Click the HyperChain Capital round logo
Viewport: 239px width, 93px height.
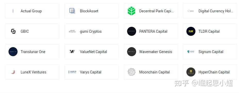pos(191,72)
